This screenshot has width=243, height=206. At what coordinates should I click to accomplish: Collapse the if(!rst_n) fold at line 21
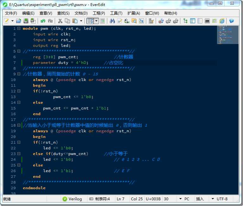19,142
